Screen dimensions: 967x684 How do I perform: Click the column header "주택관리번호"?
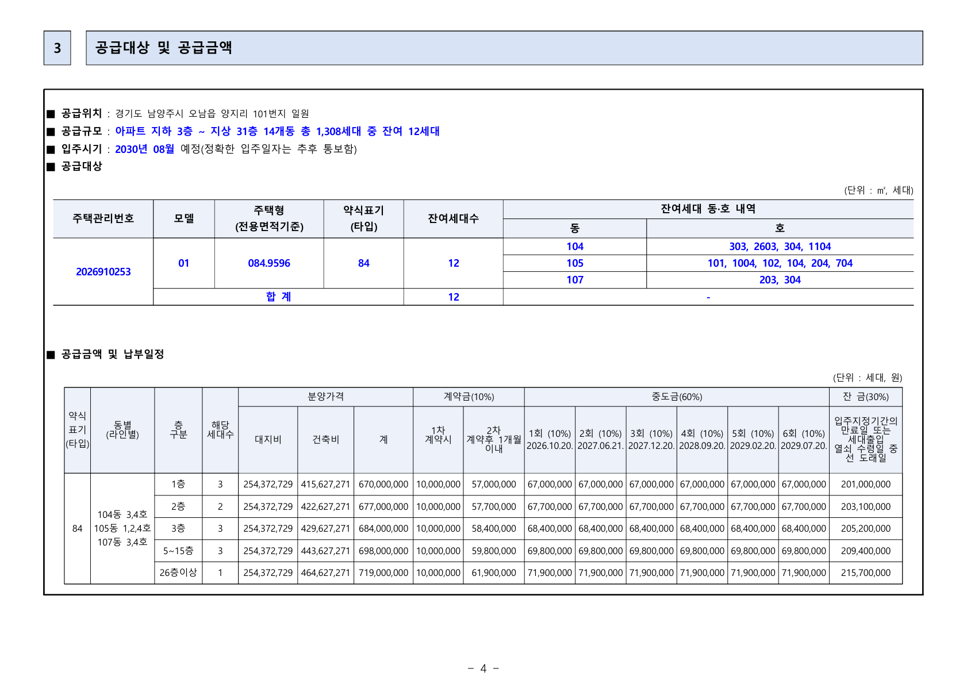(103, 218)
